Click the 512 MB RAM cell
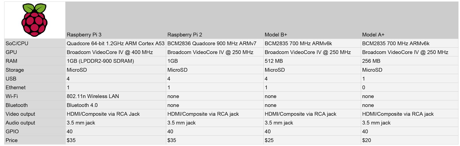This screenshot has width=460, height=146. coord(274,61)
